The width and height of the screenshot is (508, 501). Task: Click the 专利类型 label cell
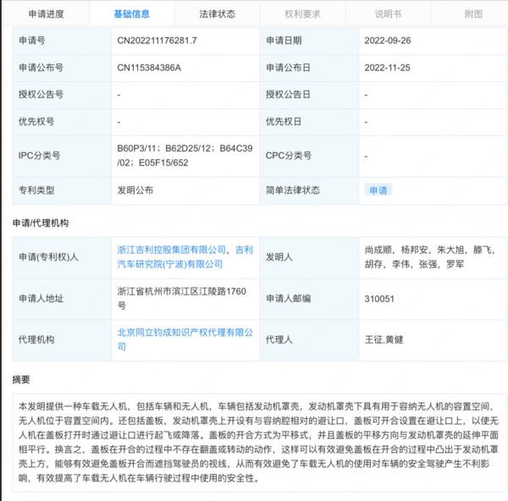[62, 190]
